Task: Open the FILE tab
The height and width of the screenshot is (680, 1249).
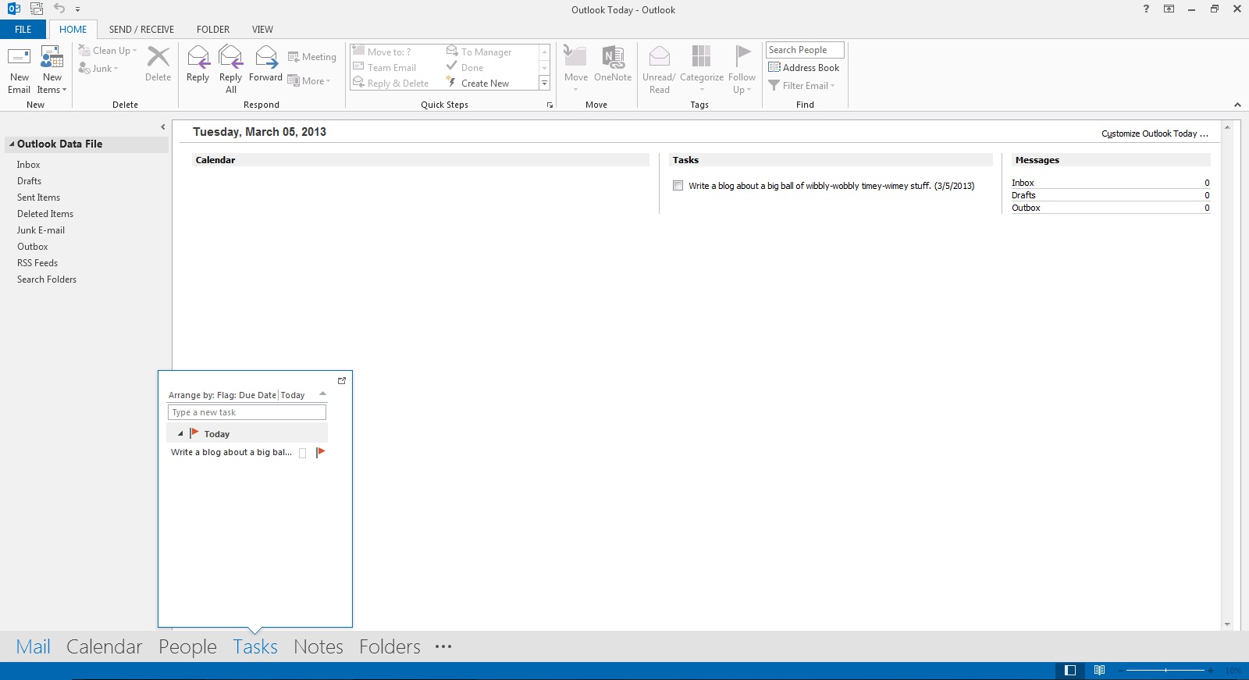Action: point(23,30)
